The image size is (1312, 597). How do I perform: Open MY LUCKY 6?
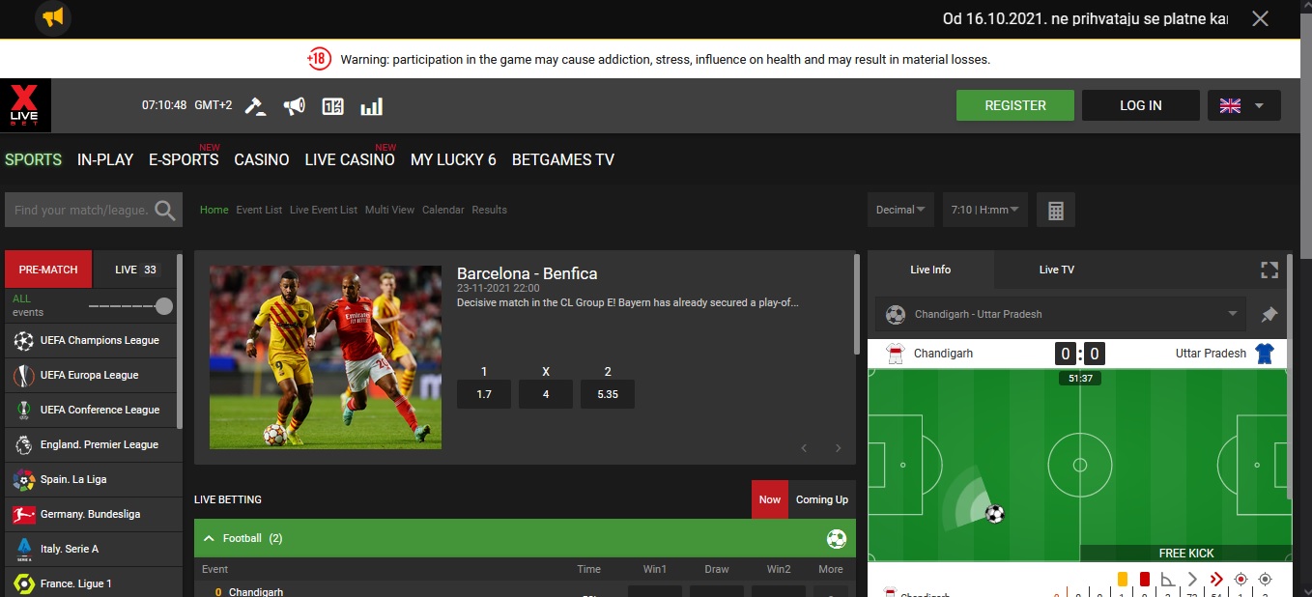tap(453, 159)
